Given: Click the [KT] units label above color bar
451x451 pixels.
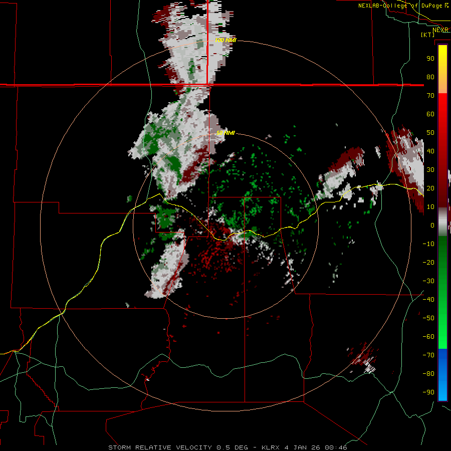Looking at the screenshot, I should click(427, 35).
